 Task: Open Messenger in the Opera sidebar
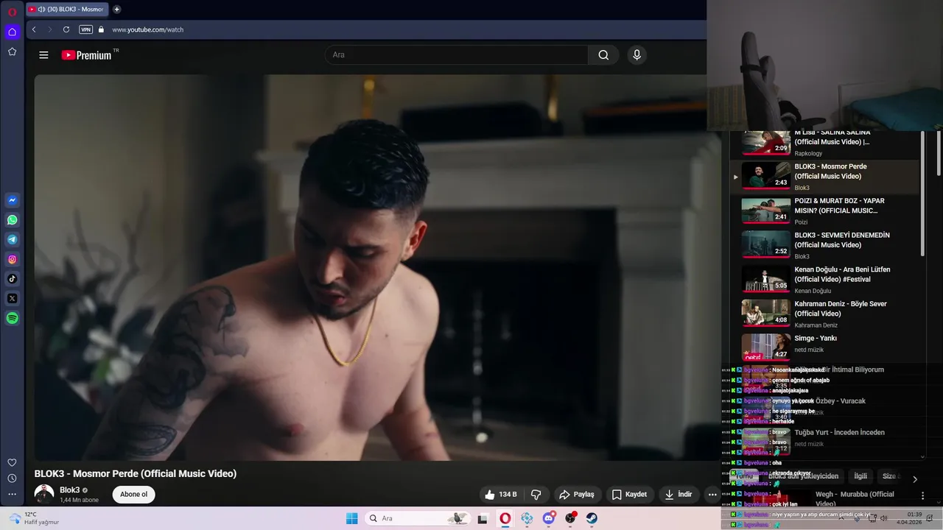coord(12,200)
